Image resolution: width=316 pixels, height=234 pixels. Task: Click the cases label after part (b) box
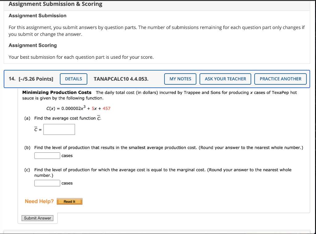pos(67,155)
